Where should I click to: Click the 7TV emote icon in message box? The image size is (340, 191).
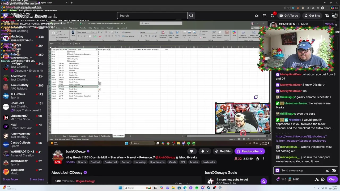[334, 171]
